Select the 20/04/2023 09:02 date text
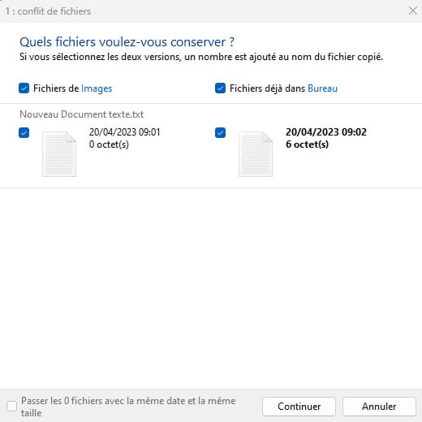Screen dimensions: 422x422 pyautogui.click(x=326, y=132)
